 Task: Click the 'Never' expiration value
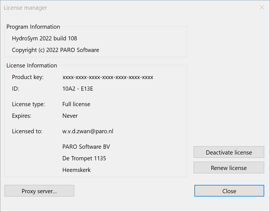(70, 116)
